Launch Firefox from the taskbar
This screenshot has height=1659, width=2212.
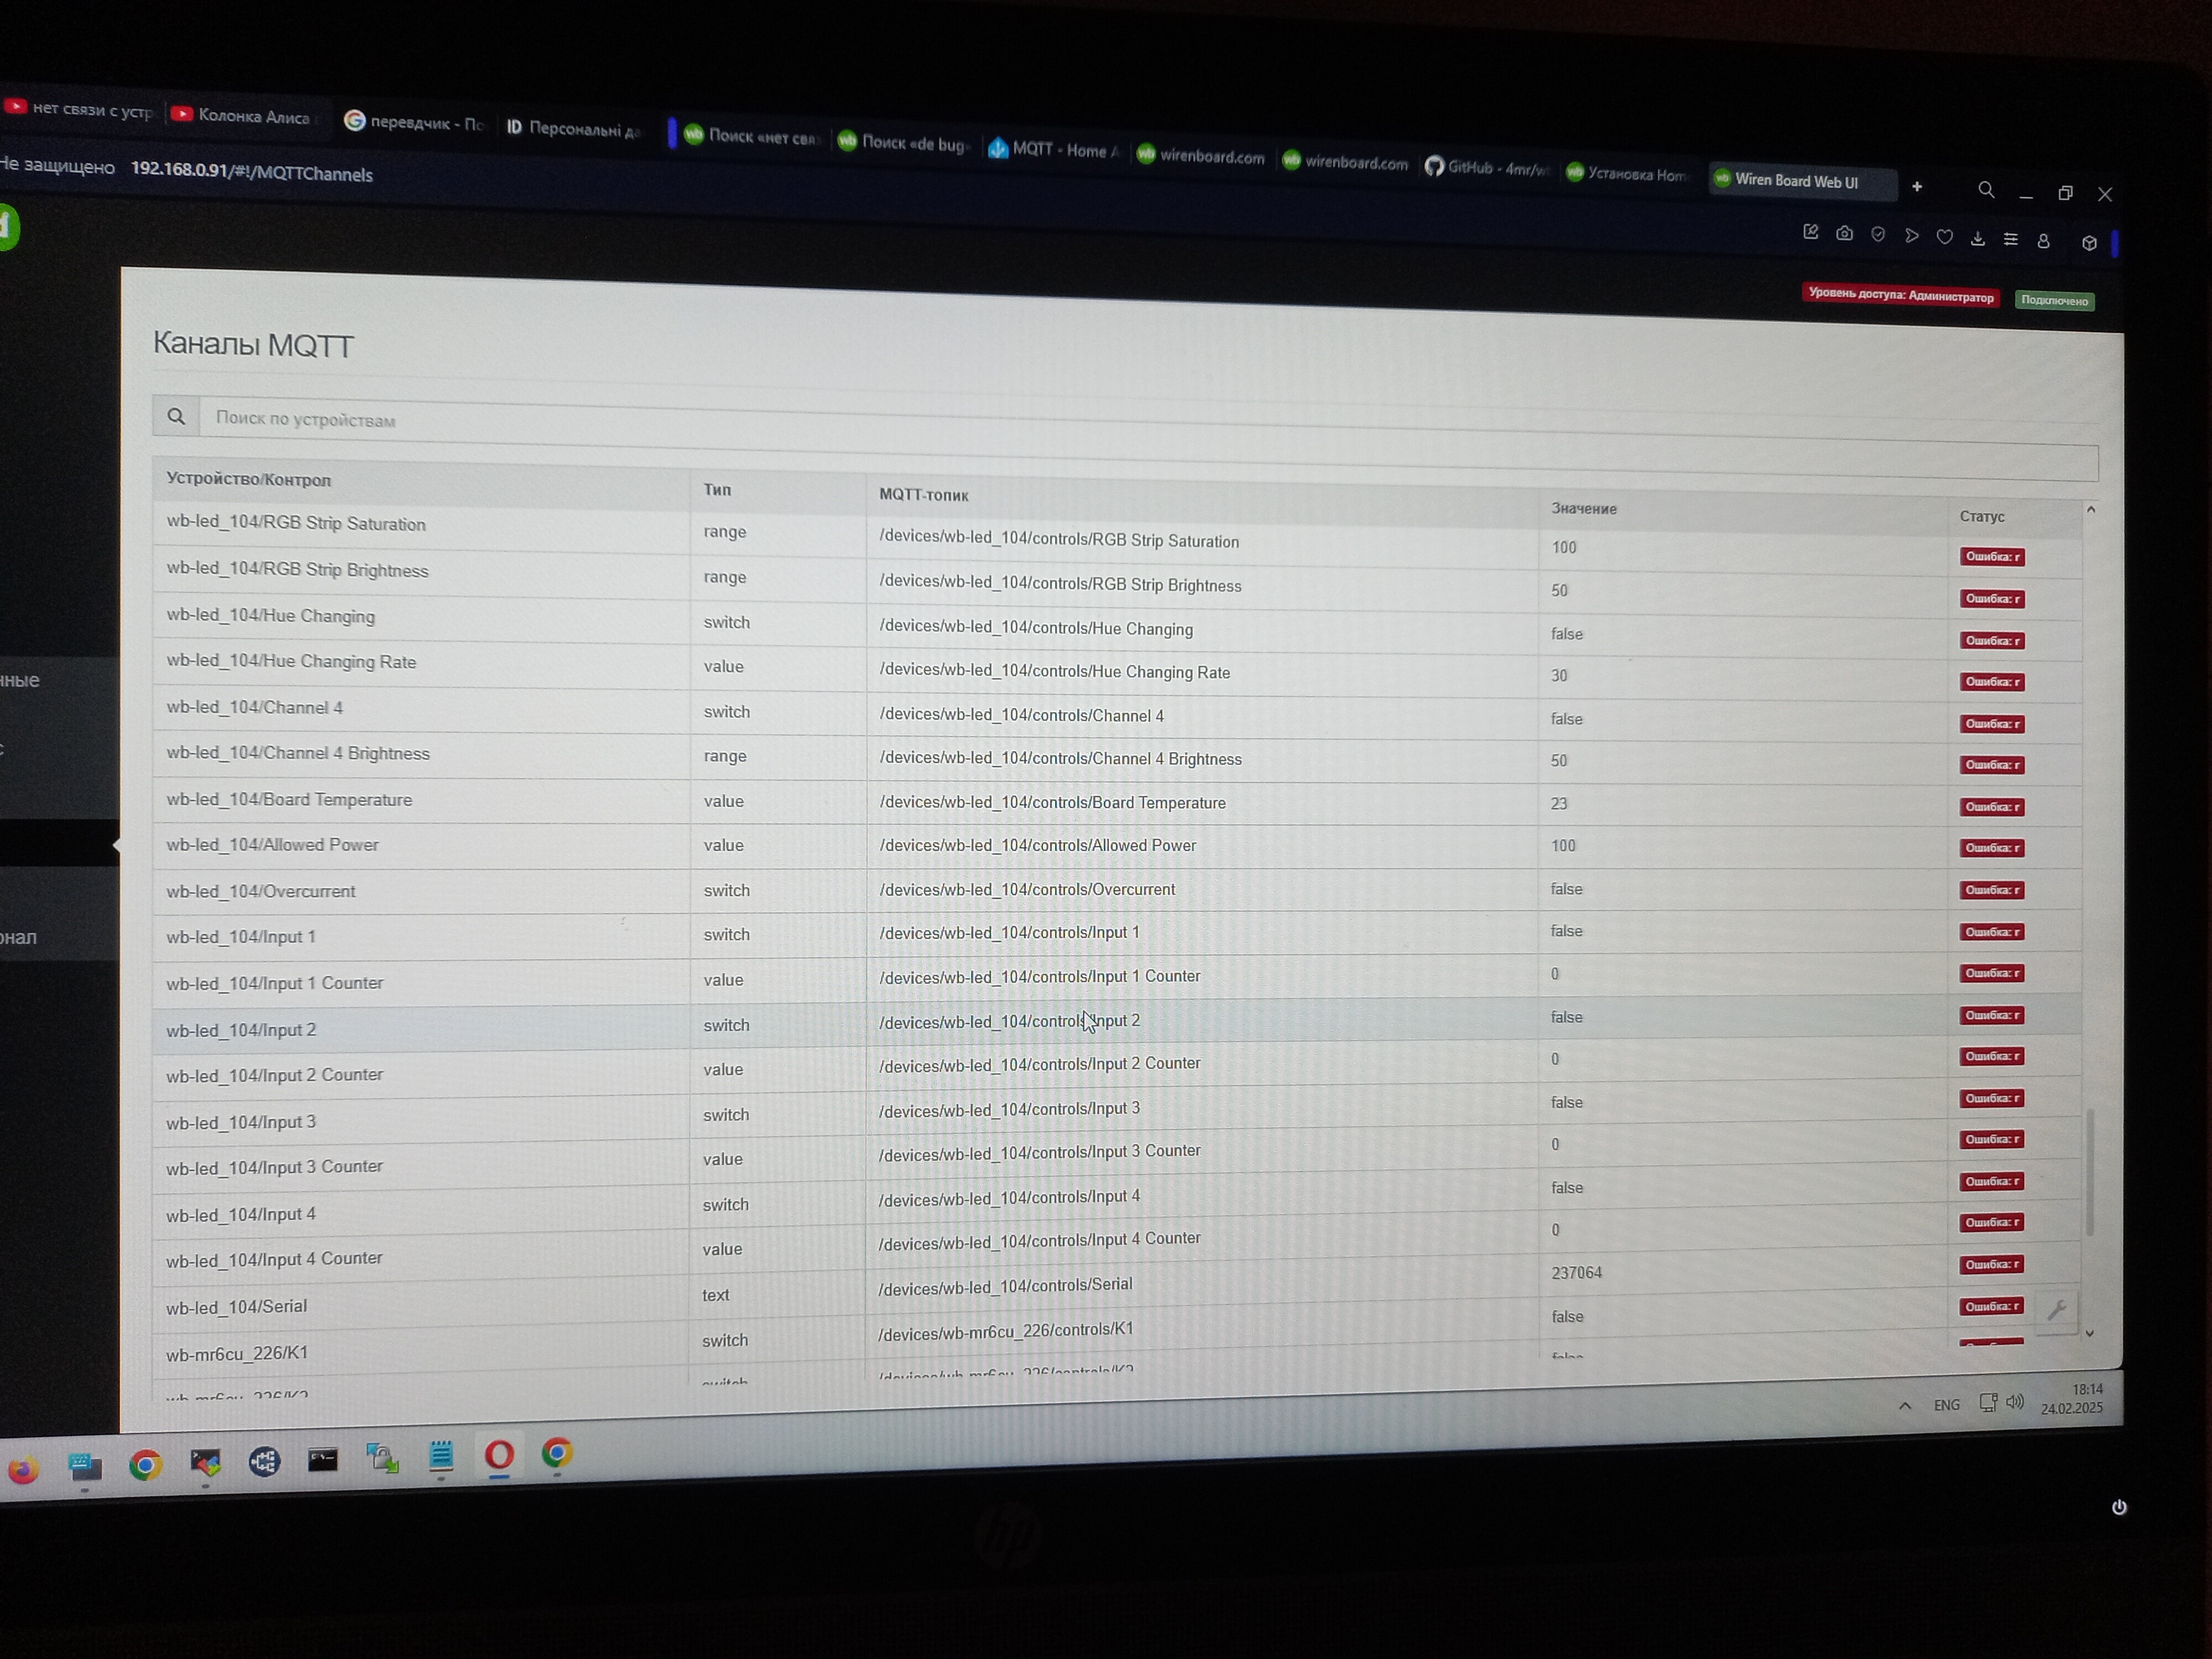tap(23, 1469)
